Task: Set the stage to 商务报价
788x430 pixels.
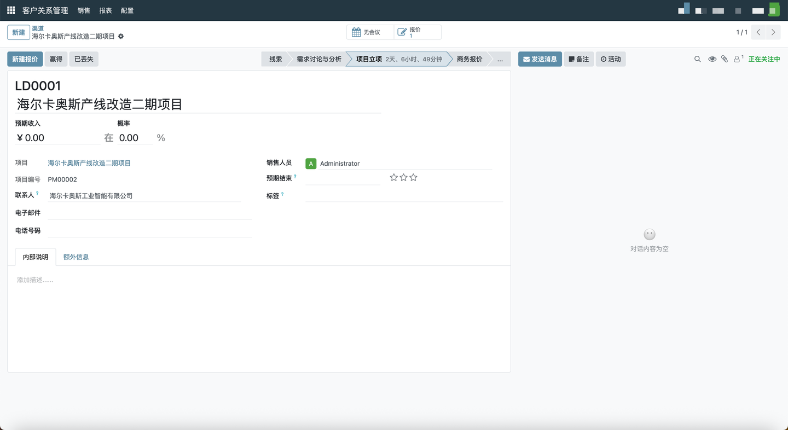Action: 470,59
